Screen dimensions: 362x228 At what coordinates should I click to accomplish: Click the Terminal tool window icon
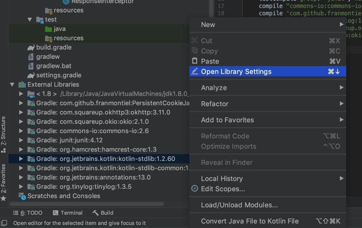55,213
